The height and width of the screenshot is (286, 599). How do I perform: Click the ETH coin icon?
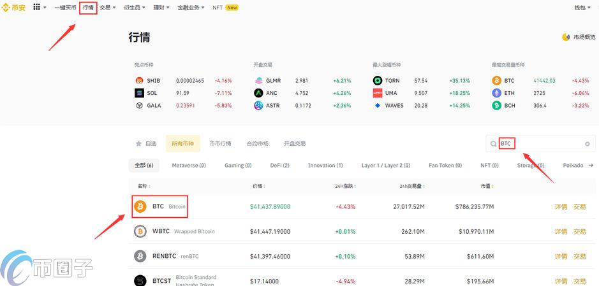click(496, 93)
